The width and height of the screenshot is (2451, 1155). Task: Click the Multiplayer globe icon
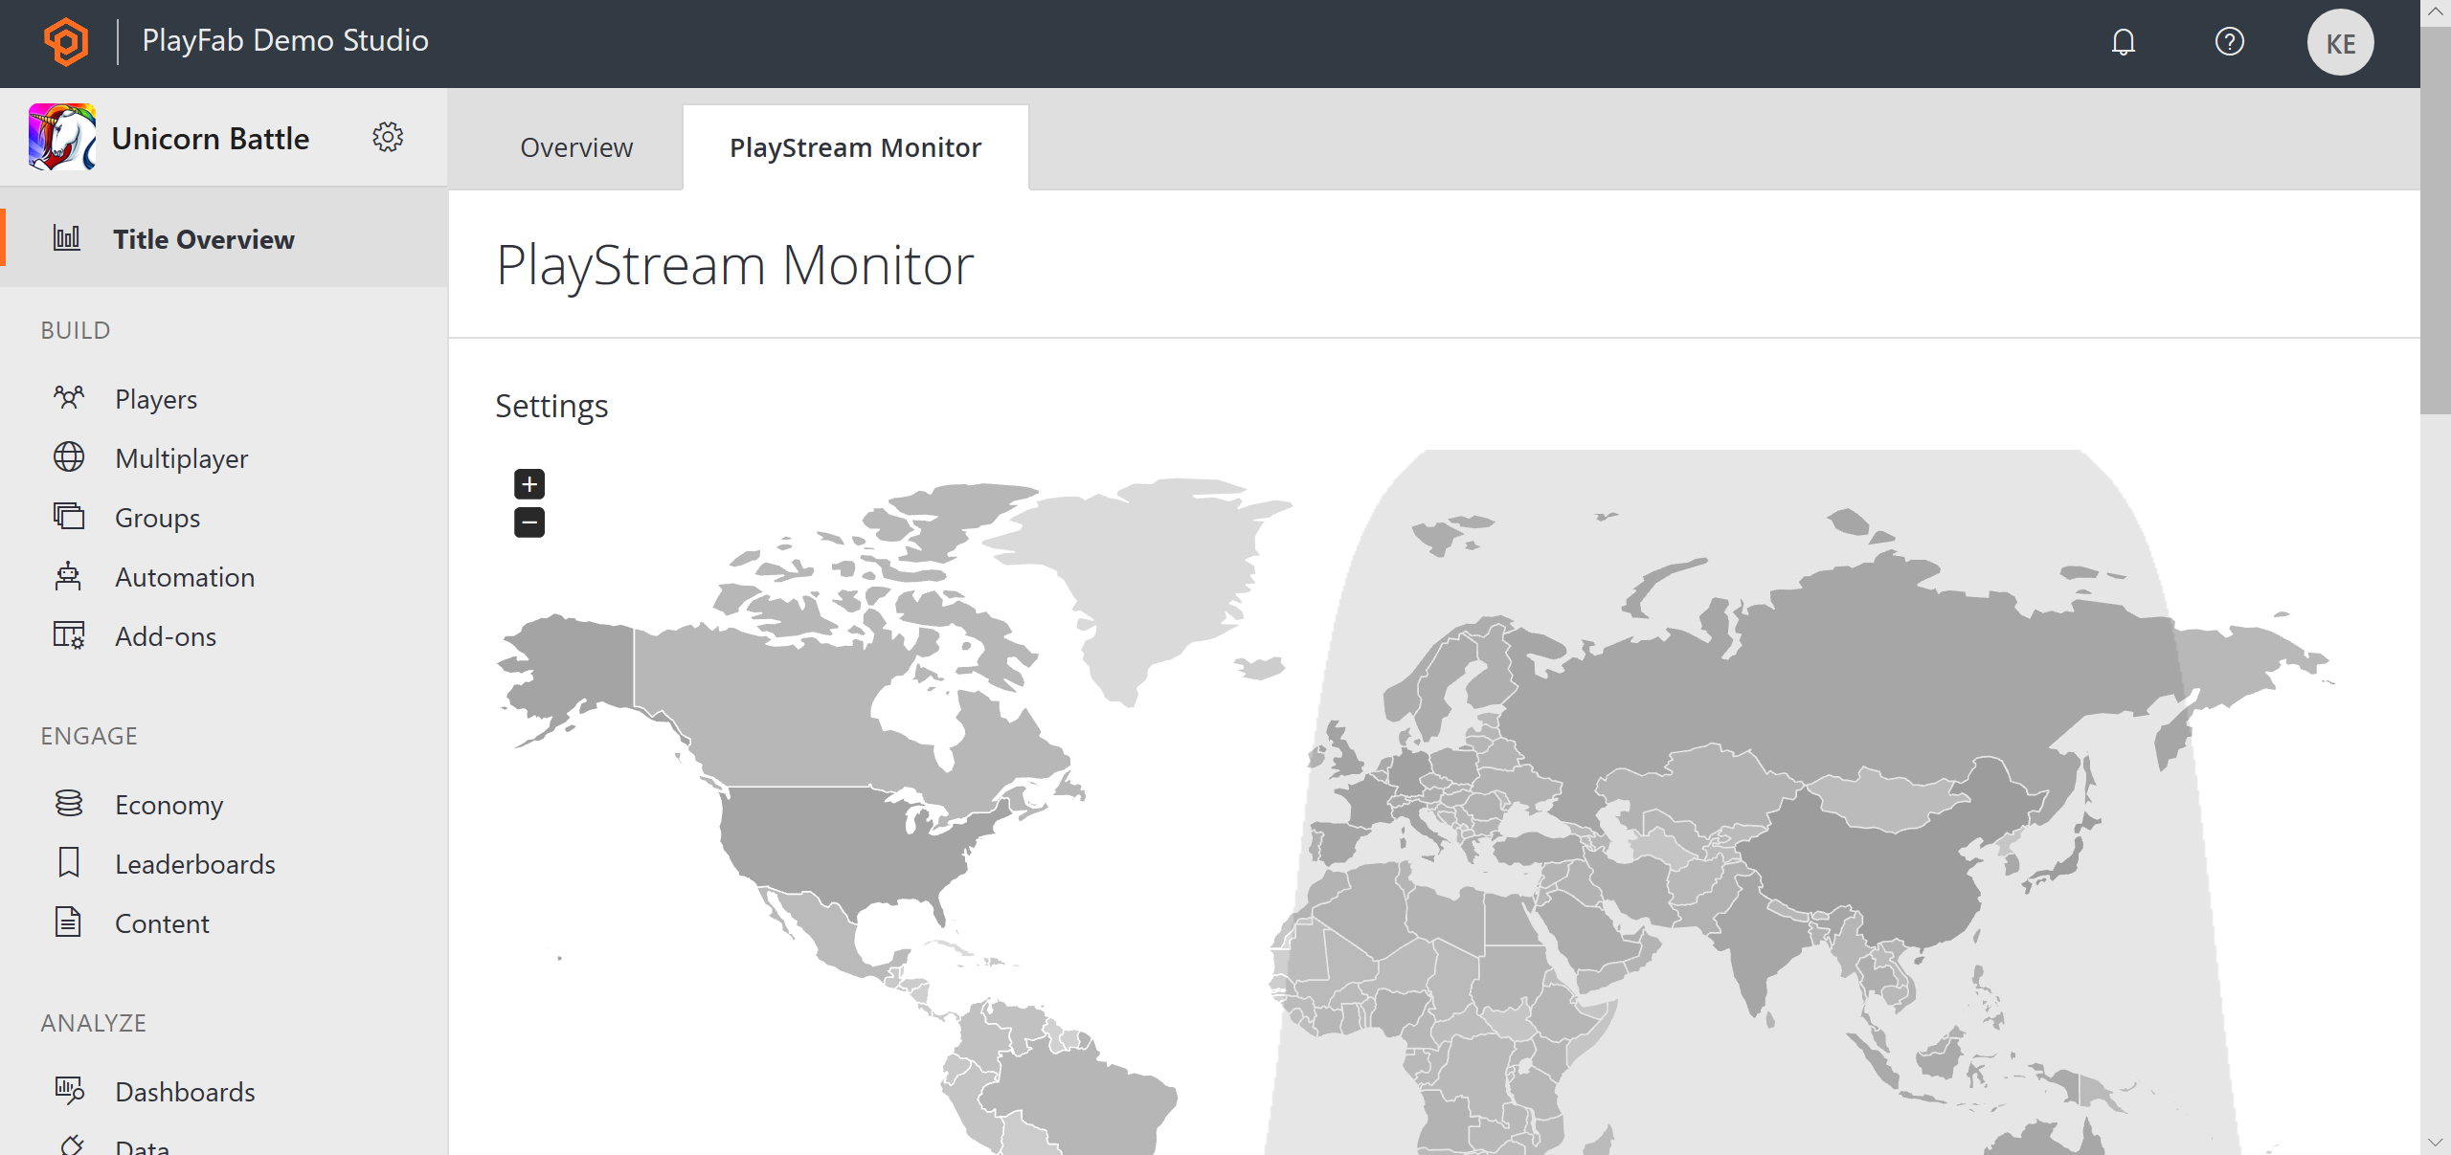point(69,458)
